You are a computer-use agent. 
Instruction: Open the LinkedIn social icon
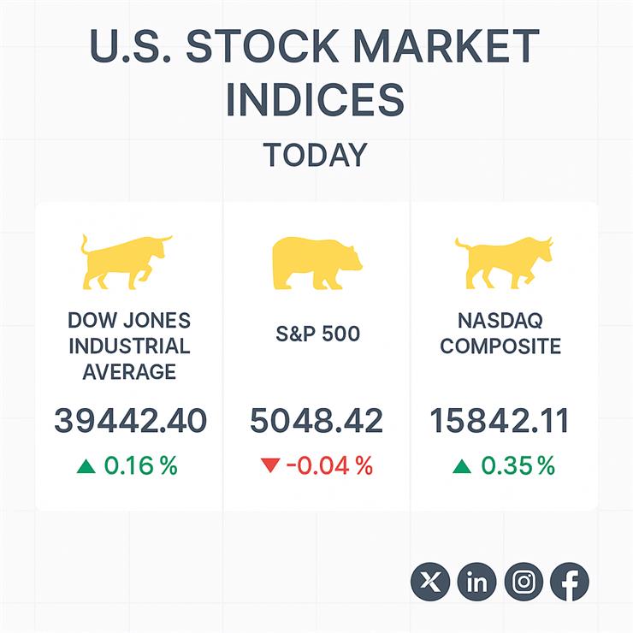(477, 583)
